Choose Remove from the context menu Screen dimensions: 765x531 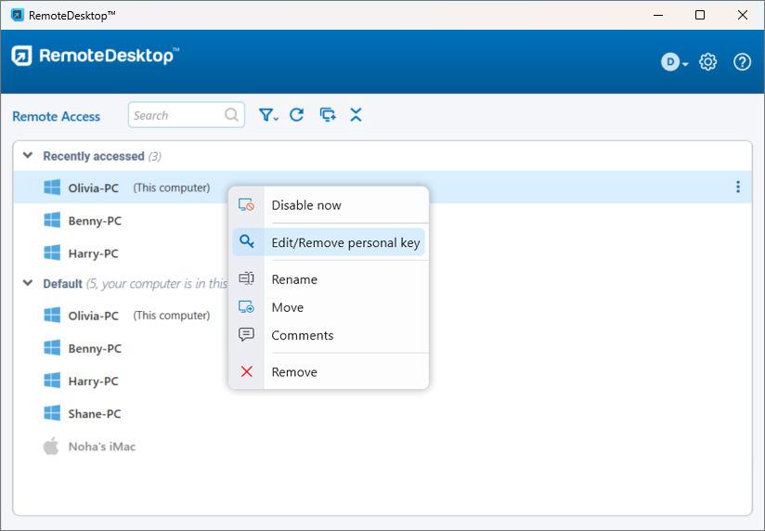click(x=293, y=372)
